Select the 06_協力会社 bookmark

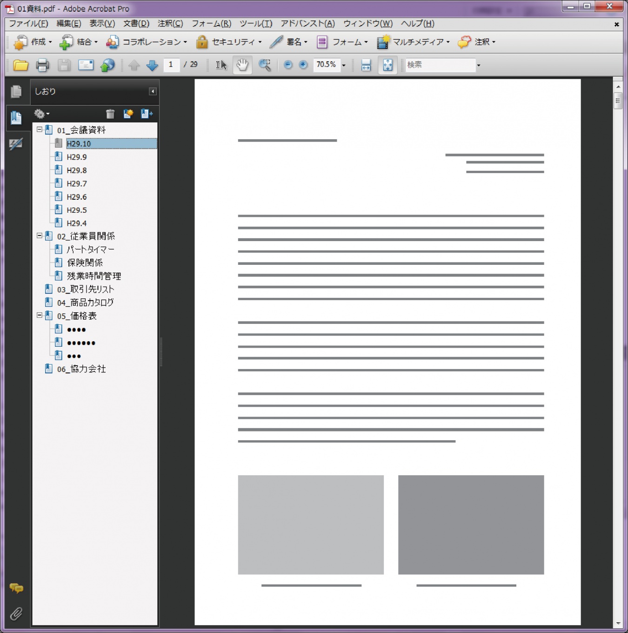(x=81, y=369)
